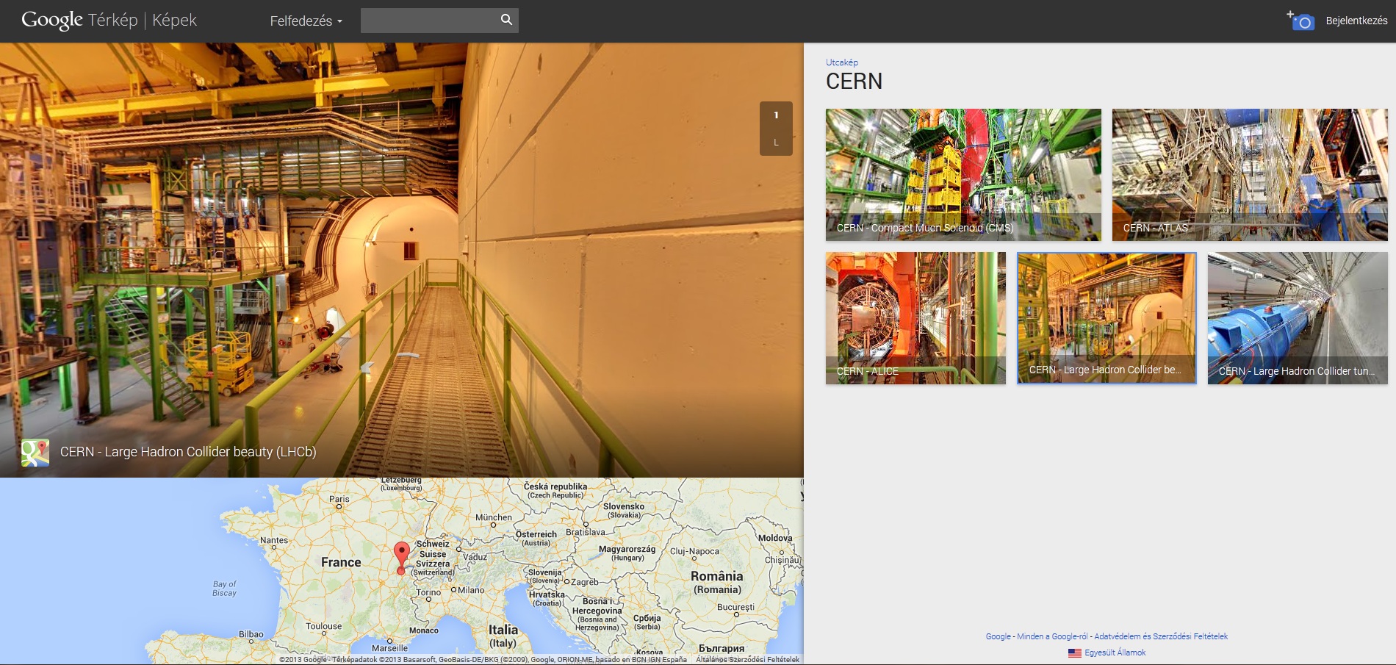The height and width of the screenshot is (665, 1396).
Task: Focus the search input field
Action: click(x=428, y=21)
